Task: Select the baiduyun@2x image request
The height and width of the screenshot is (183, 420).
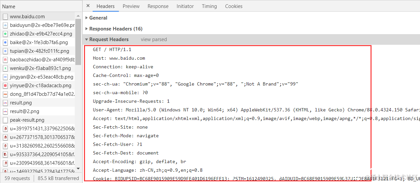Action: click(x=38, y=25)
